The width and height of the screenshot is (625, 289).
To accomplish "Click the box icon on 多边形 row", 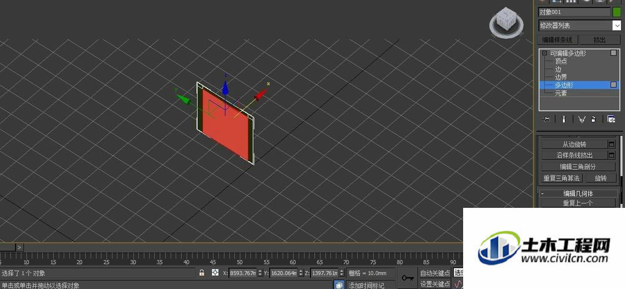I will point(614,85).
